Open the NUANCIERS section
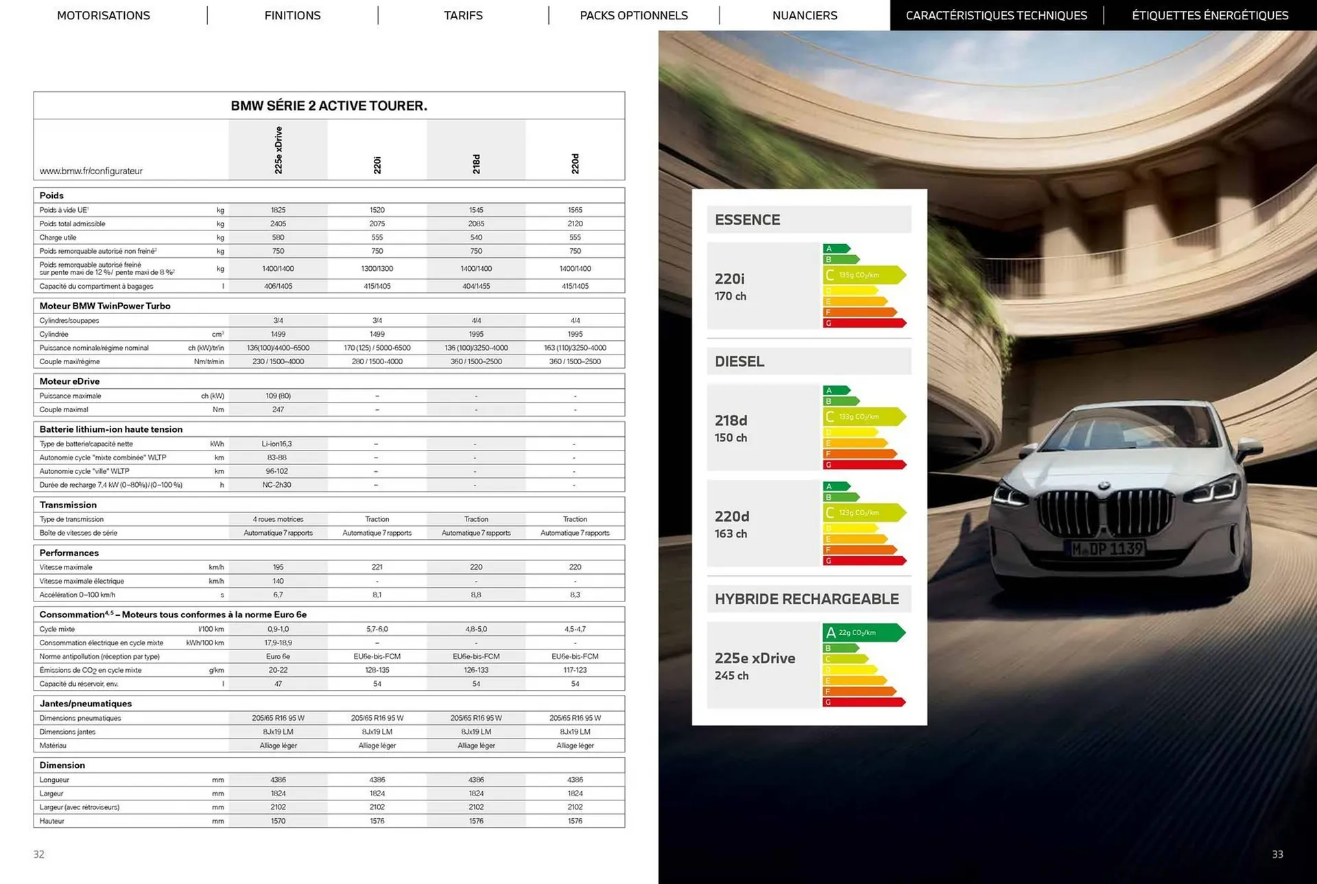 (x=805, y=15)
